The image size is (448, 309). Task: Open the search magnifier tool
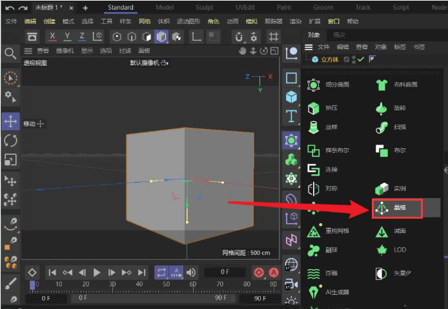pos(10,54)
